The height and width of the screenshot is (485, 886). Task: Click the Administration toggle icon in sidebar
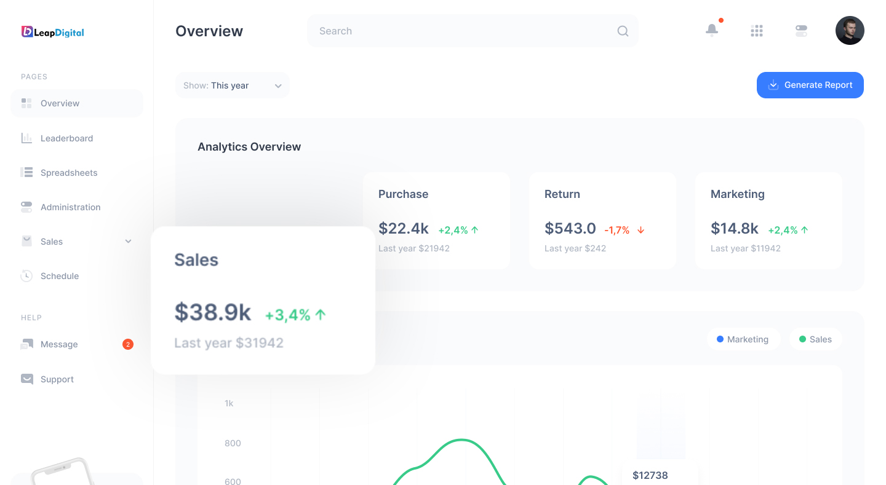pyautogui.click(x=26, y=207)
